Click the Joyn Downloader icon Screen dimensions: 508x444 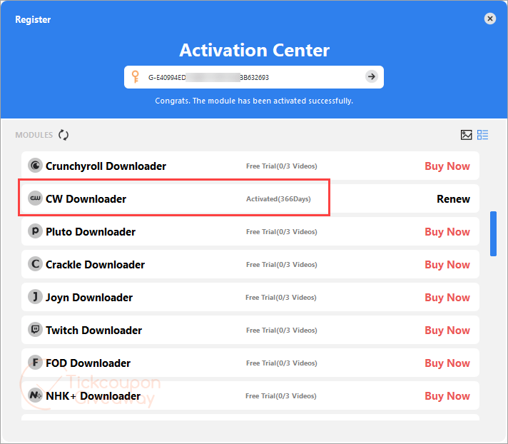[35, 297]
